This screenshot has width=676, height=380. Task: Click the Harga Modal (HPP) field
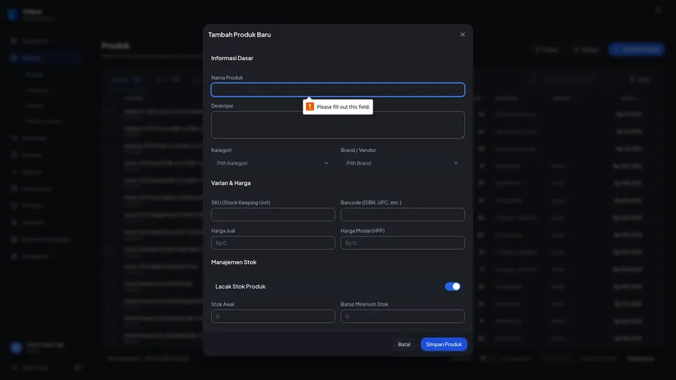402,243
